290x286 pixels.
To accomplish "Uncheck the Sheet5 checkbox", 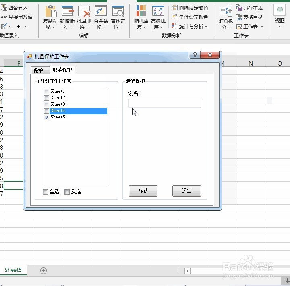I will pos(46,117).
